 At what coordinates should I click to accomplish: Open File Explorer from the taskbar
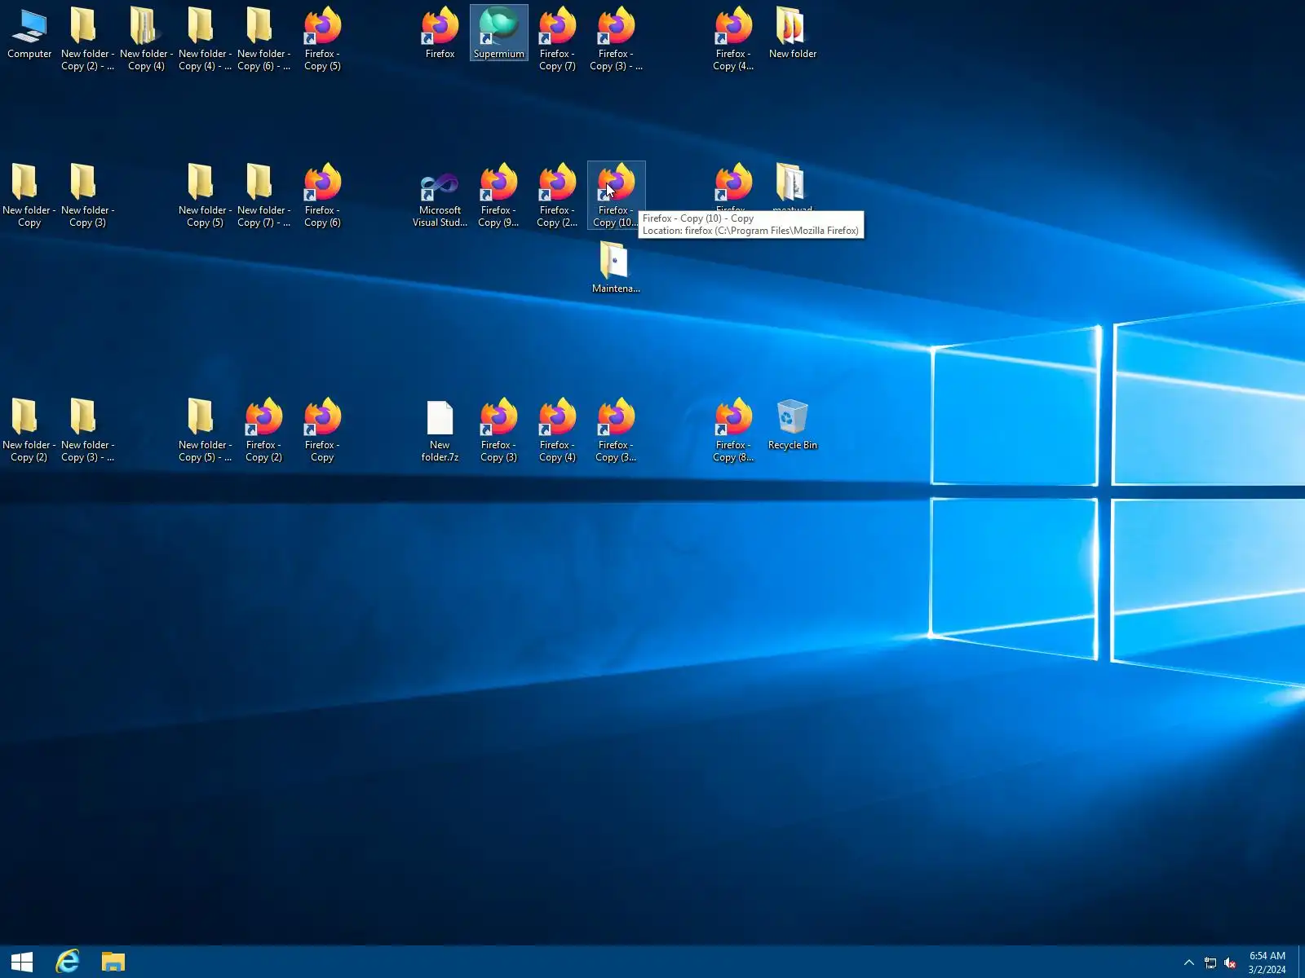coord(113,962)
